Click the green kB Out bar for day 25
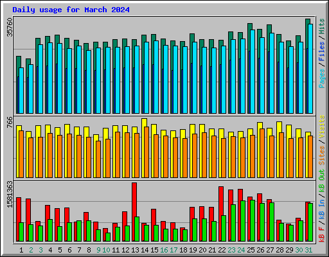 click(x=253, y=221)
